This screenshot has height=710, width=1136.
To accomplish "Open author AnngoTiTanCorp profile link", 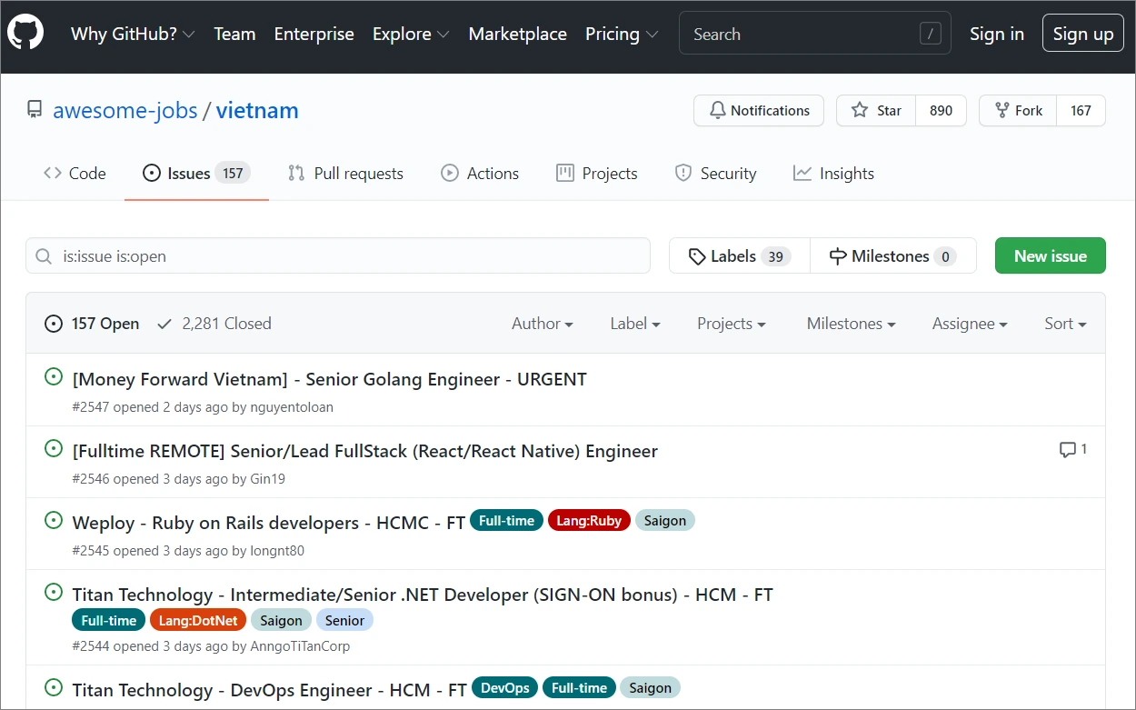I will click(x=300, y=646).
